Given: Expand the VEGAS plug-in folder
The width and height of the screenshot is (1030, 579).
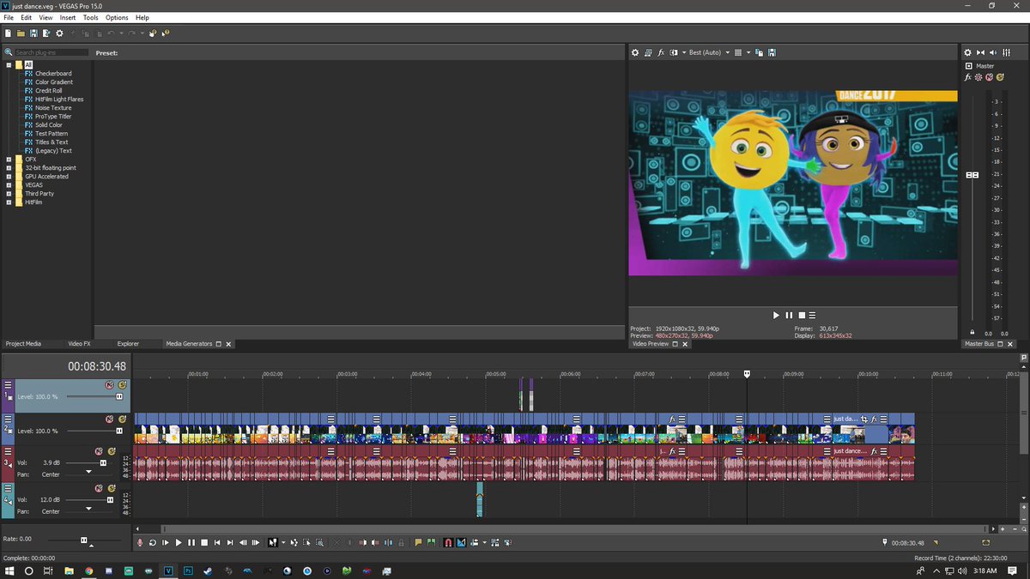Looking at the screenshot, I should pyautogui.click(x=9, y=185).
